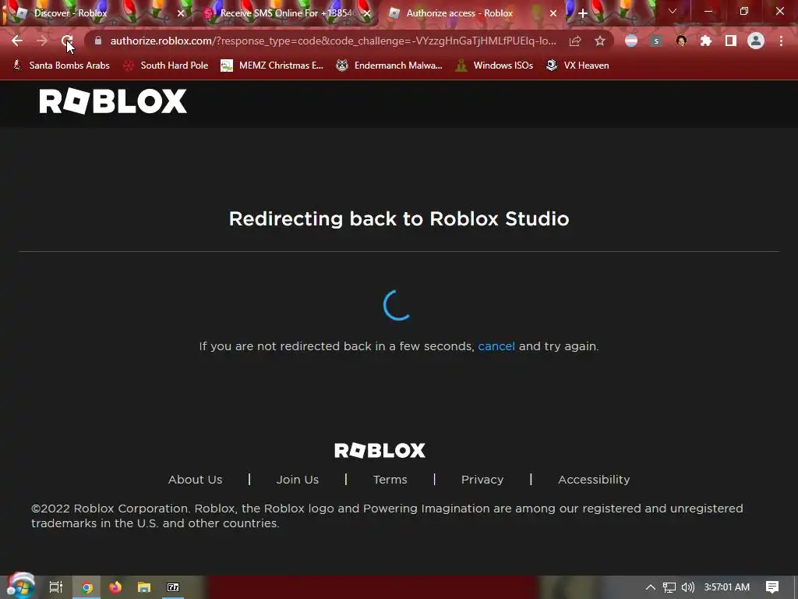Open the tab search chevron
This screenshot has height=599, width=798.
pyautogui.click(x=673, y=11)
